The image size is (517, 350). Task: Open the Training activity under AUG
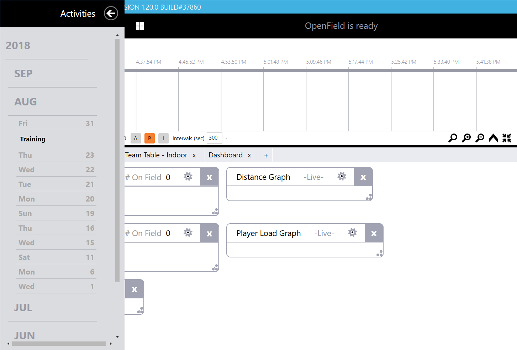pos(33,139)
